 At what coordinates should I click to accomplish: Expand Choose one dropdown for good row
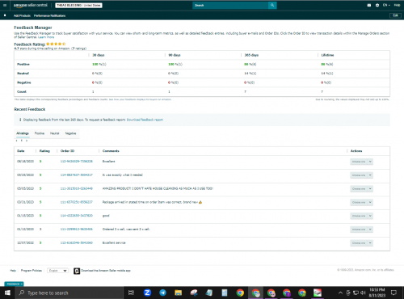pos(361,216)
